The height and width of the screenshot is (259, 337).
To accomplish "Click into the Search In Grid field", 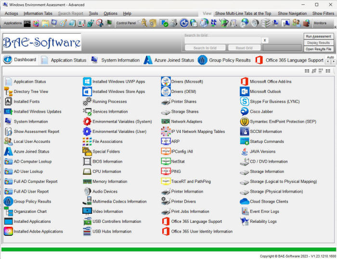I will [222, 40].
